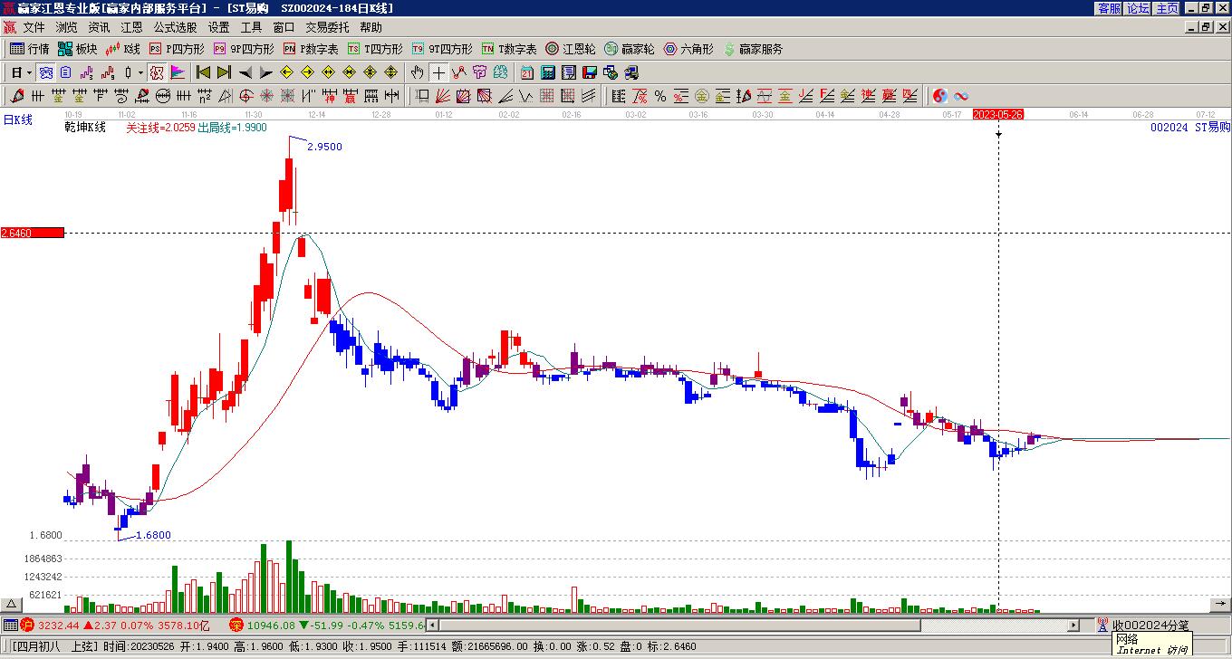Viewport: 1232px width, 659px height.
Task: Open 赢家服务 service page
Action: (x=753, y=49)
